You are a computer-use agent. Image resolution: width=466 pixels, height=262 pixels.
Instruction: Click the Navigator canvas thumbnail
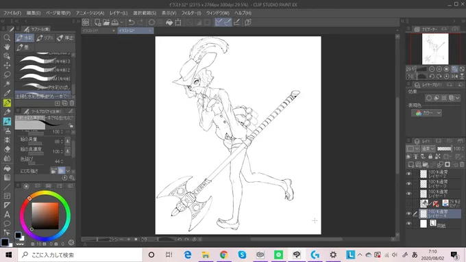435,49
